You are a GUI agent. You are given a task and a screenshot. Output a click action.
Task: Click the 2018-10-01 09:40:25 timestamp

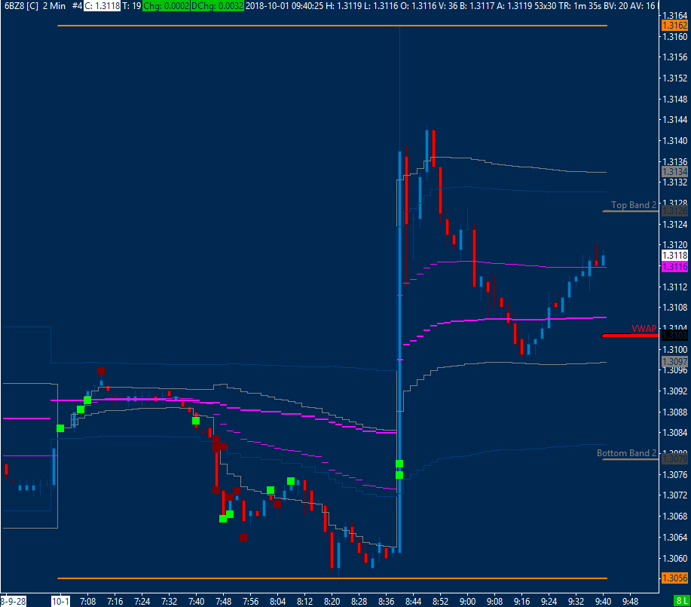click(x=284, y=6)
